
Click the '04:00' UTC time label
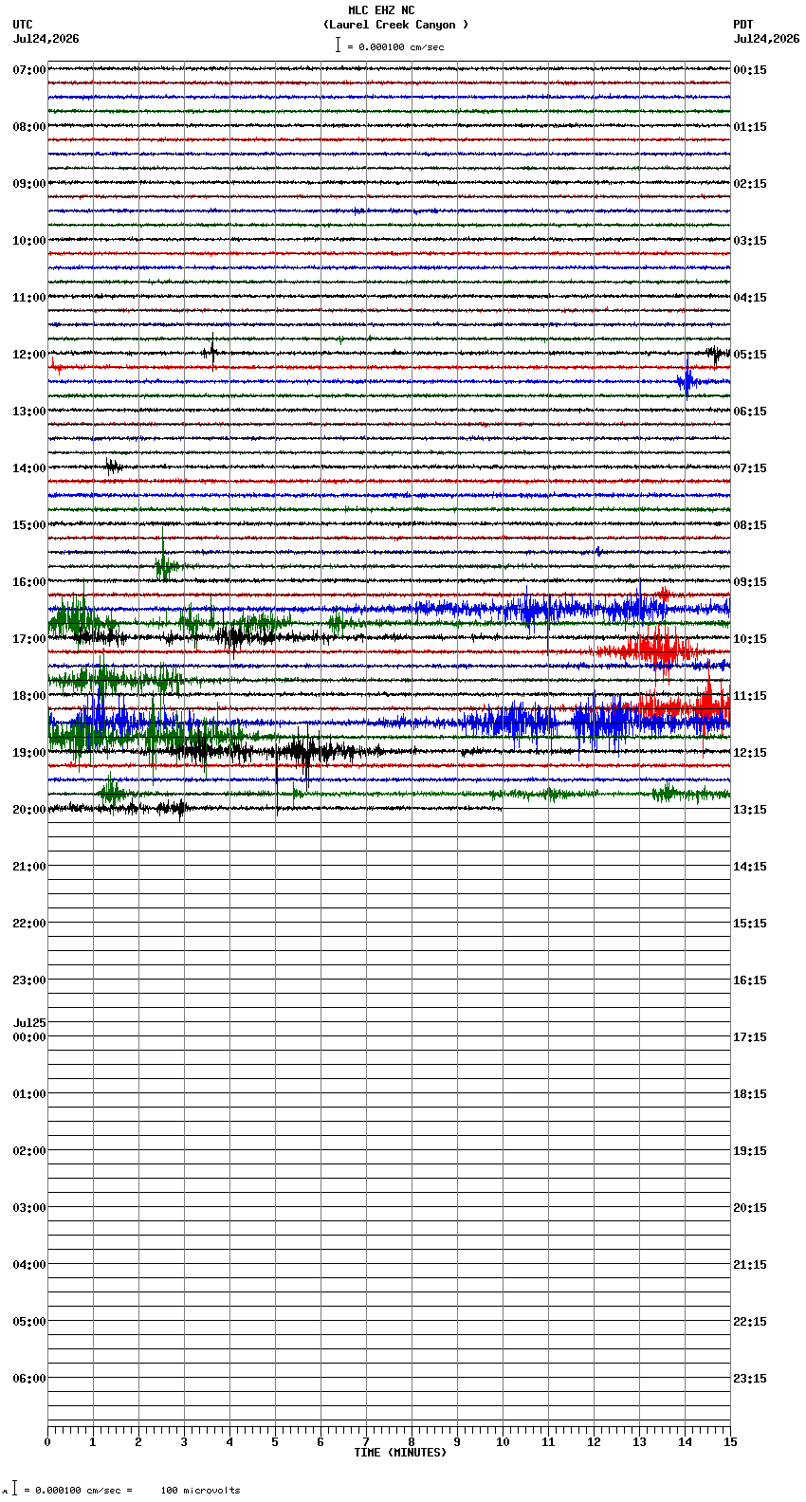(29, 1265)
